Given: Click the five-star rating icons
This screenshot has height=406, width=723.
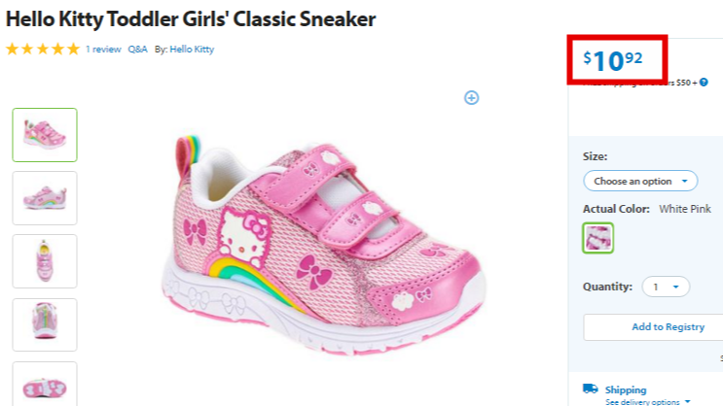Looking at the screenshot, I should pos(43,49).
